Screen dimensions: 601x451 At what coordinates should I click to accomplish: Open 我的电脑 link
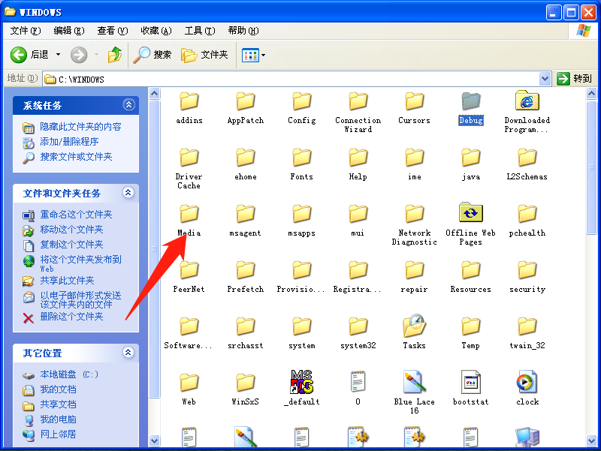pyautogui.click(x=59, y=419)
